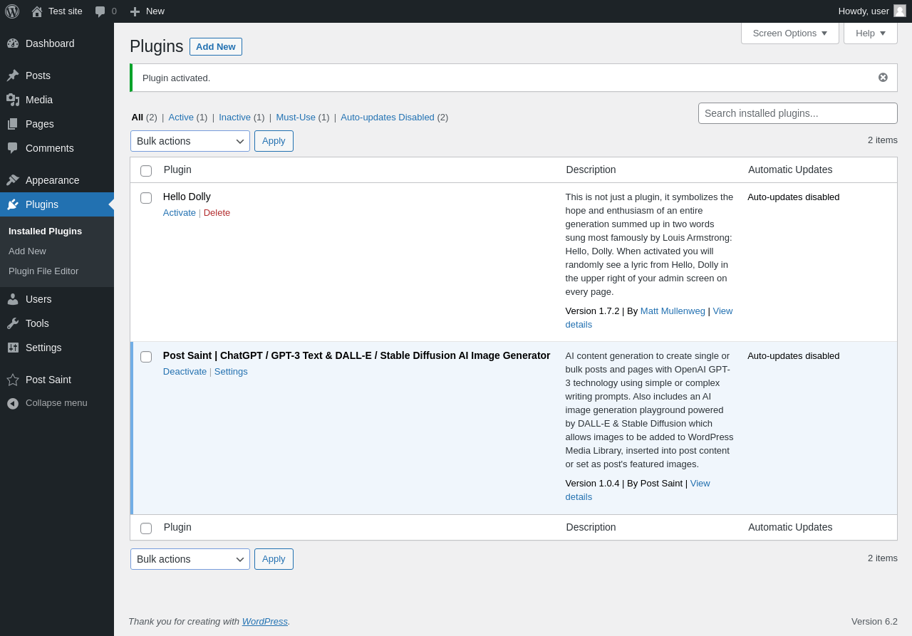The image size is (912, 636).
Task: Click the Media icon in the sidebar
Action: click(x=13, y=100)
